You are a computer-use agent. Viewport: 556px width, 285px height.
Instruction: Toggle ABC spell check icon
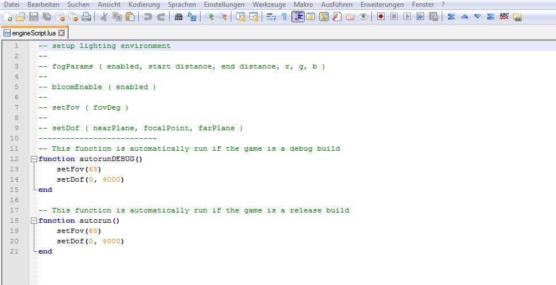504,17
